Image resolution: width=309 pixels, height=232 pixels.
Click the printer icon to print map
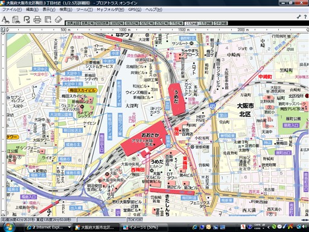pyautogui.click(x=37, y=19)
